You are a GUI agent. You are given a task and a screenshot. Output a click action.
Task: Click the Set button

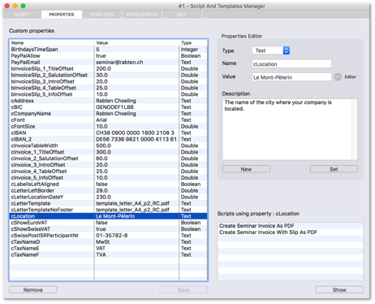click(x=334, y=169)
